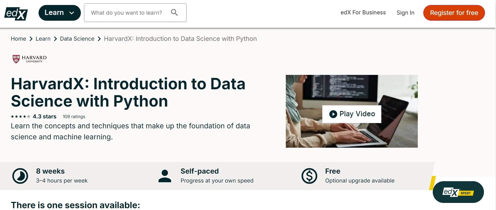Image resolution: width=496 pixels, height=210 pixels.
Task: Click the search magnifier icon
Action: (174, 12)
